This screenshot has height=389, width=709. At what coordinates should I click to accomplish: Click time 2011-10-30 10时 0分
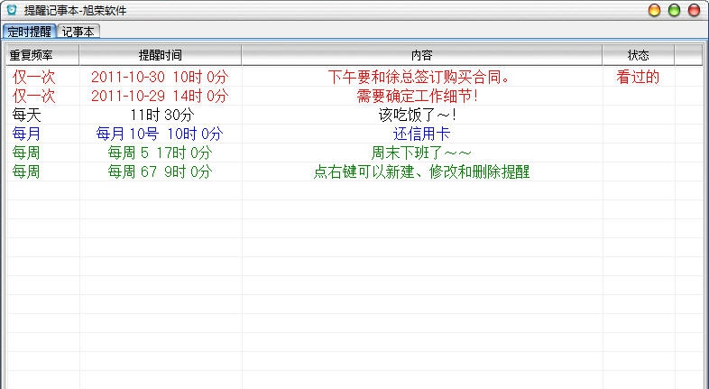[160, 77]
